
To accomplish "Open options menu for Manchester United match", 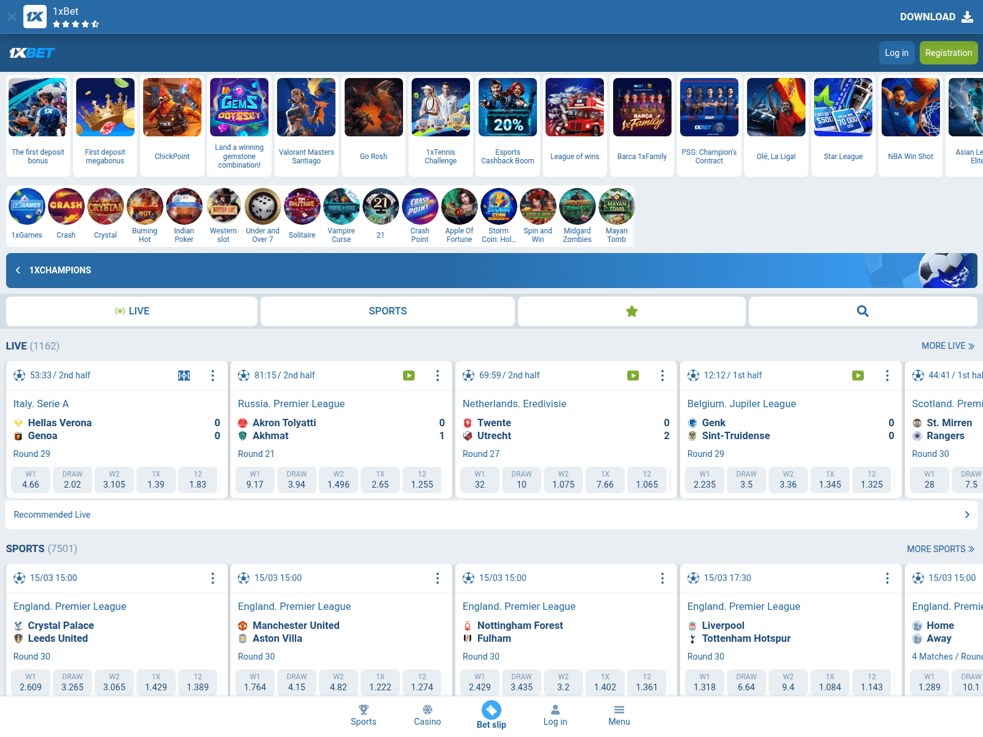I will pyautogui.click(x=437, y=579).
